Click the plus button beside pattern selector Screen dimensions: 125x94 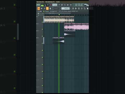[x=70, y=8]
